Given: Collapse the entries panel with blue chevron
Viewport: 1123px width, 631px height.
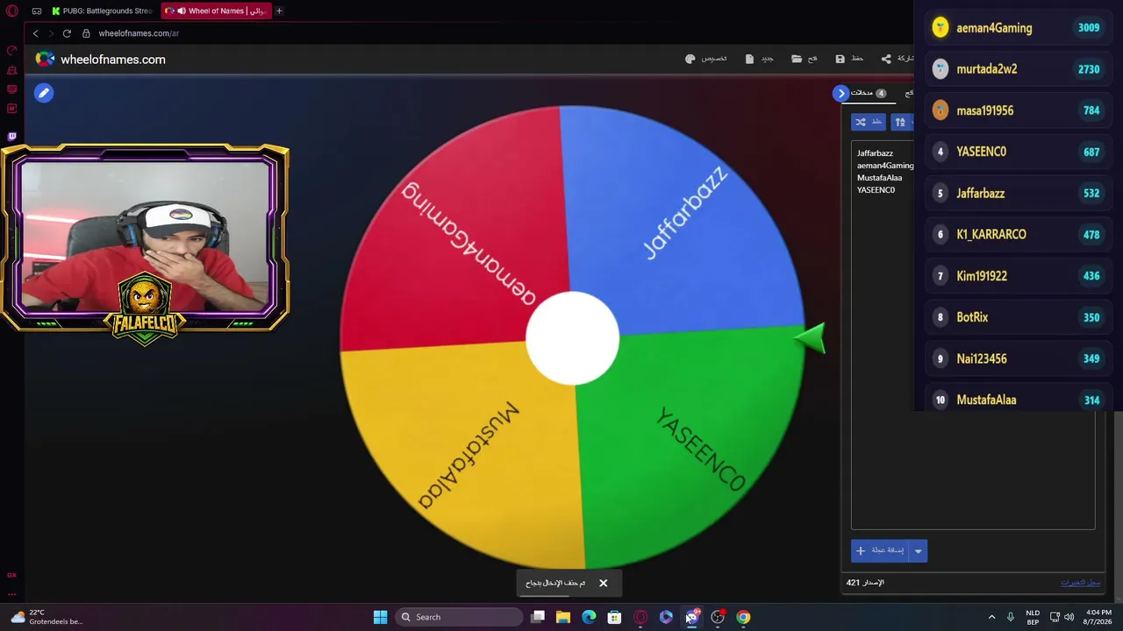Looking at the screenshot, I should pyautogui.click(x=841, y=93).
